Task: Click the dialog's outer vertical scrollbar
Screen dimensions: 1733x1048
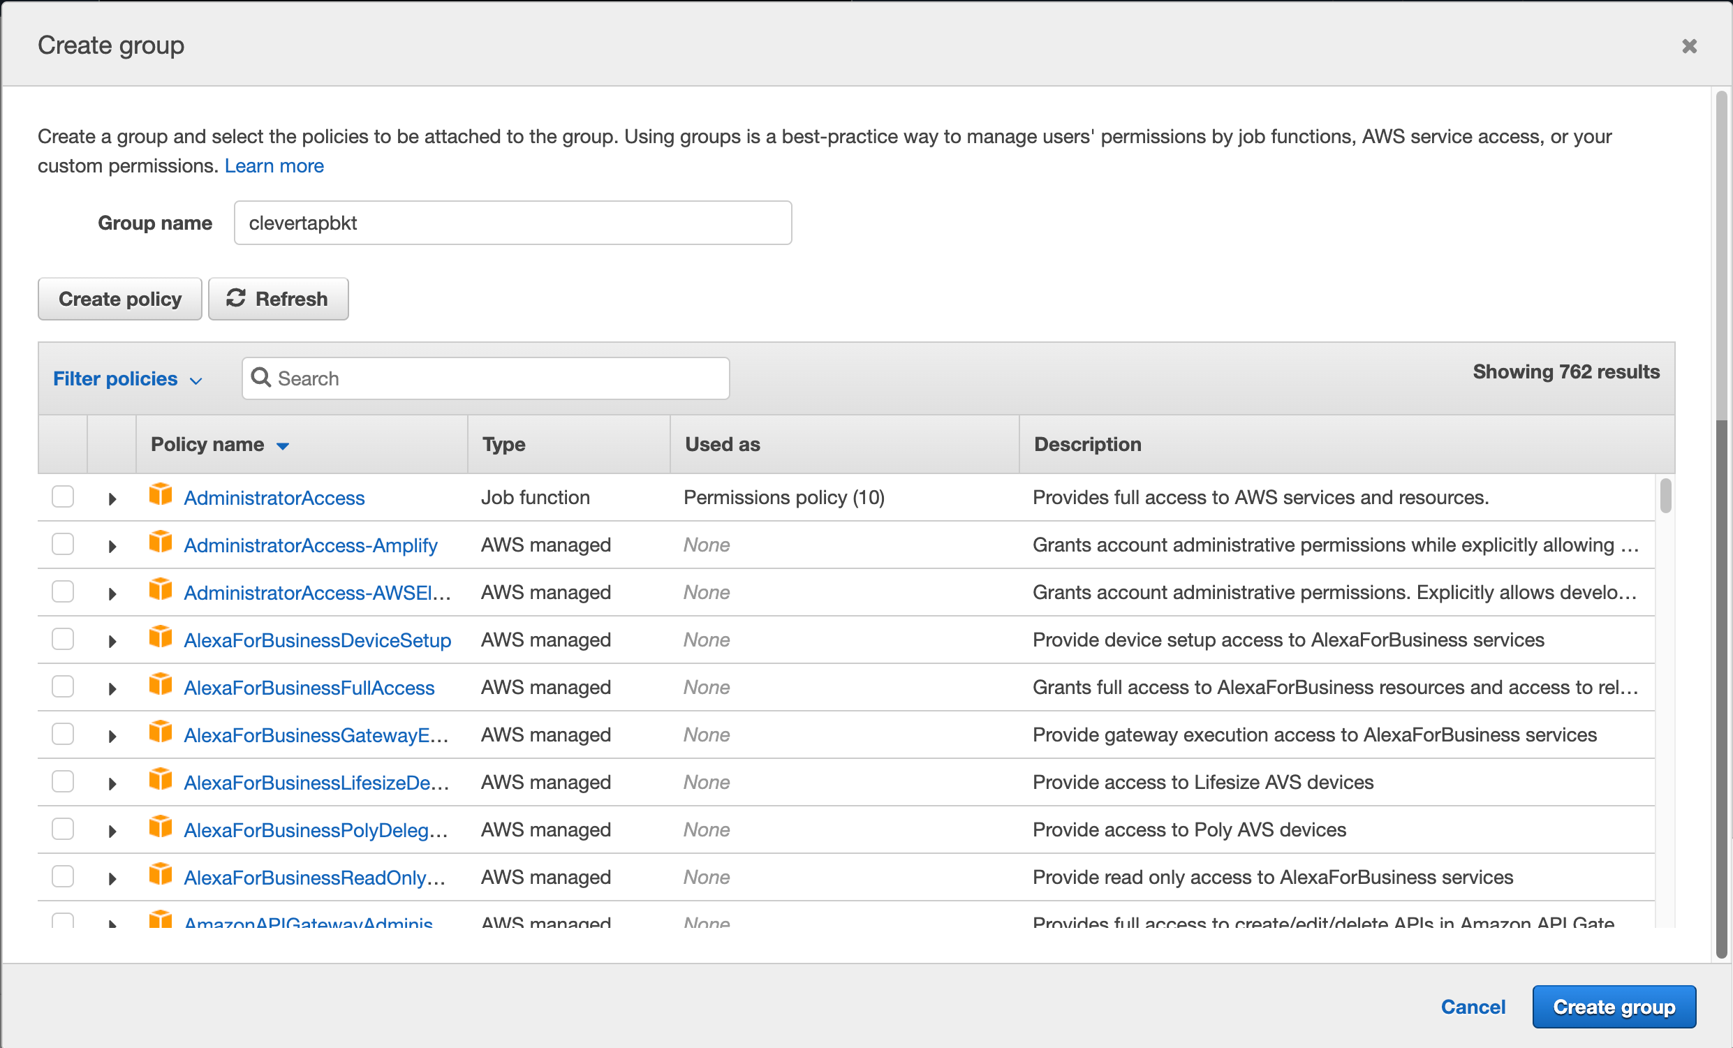Action: (1721, 524)
